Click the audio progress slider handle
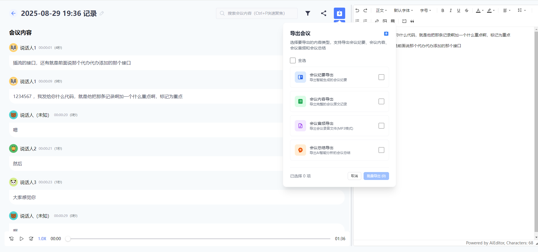The height and width of the screenshot is (252, 538). [x=68, y=239]
